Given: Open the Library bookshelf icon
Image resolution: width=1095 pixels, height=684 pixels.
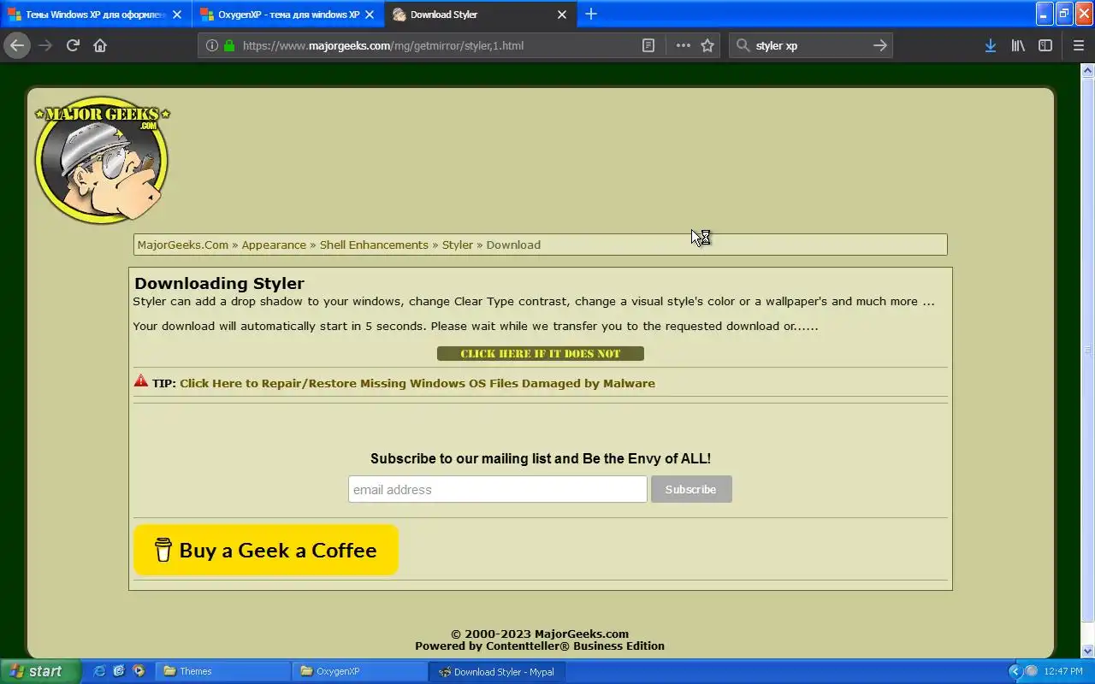Looking at the screenshot, I should click(1018, 45).
